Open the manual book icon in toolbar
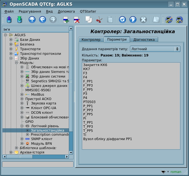 pyautogui.click(x=156, y=20)
